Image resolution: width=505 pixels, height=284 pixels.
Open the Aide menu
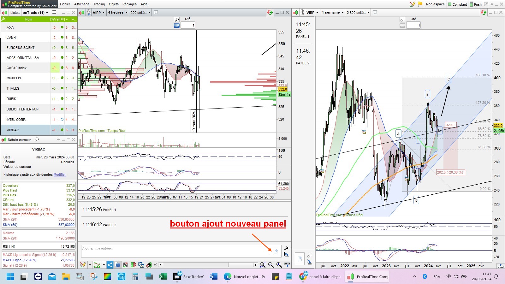coord(144,4)
